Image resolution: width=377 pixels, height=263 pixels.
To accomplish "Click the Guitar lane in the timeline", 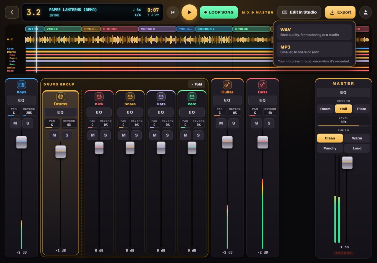I will click(x=197, y=67).
